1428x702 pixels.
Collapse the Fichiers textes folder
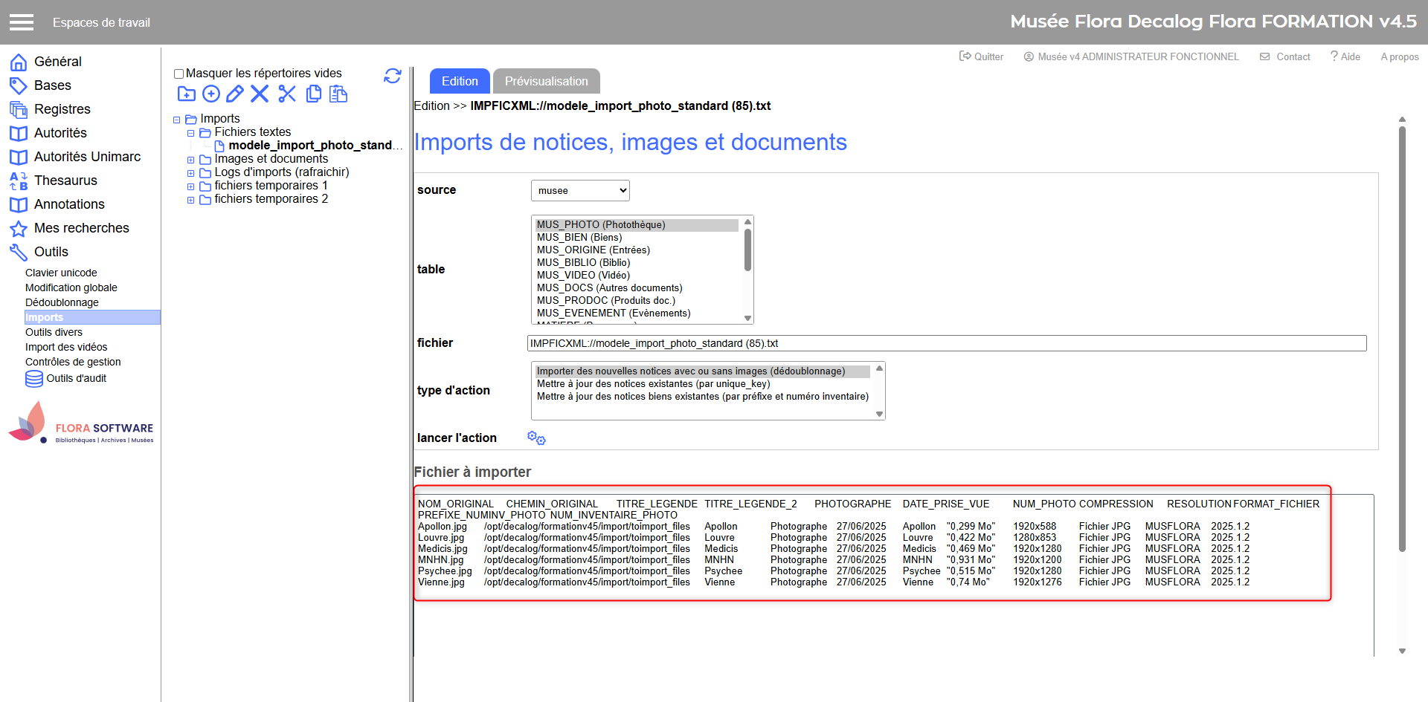[x=190, y=133]
